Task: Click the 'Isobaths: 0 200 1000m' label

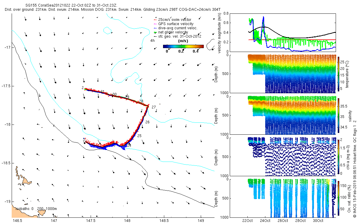Action: coord(36,209)
